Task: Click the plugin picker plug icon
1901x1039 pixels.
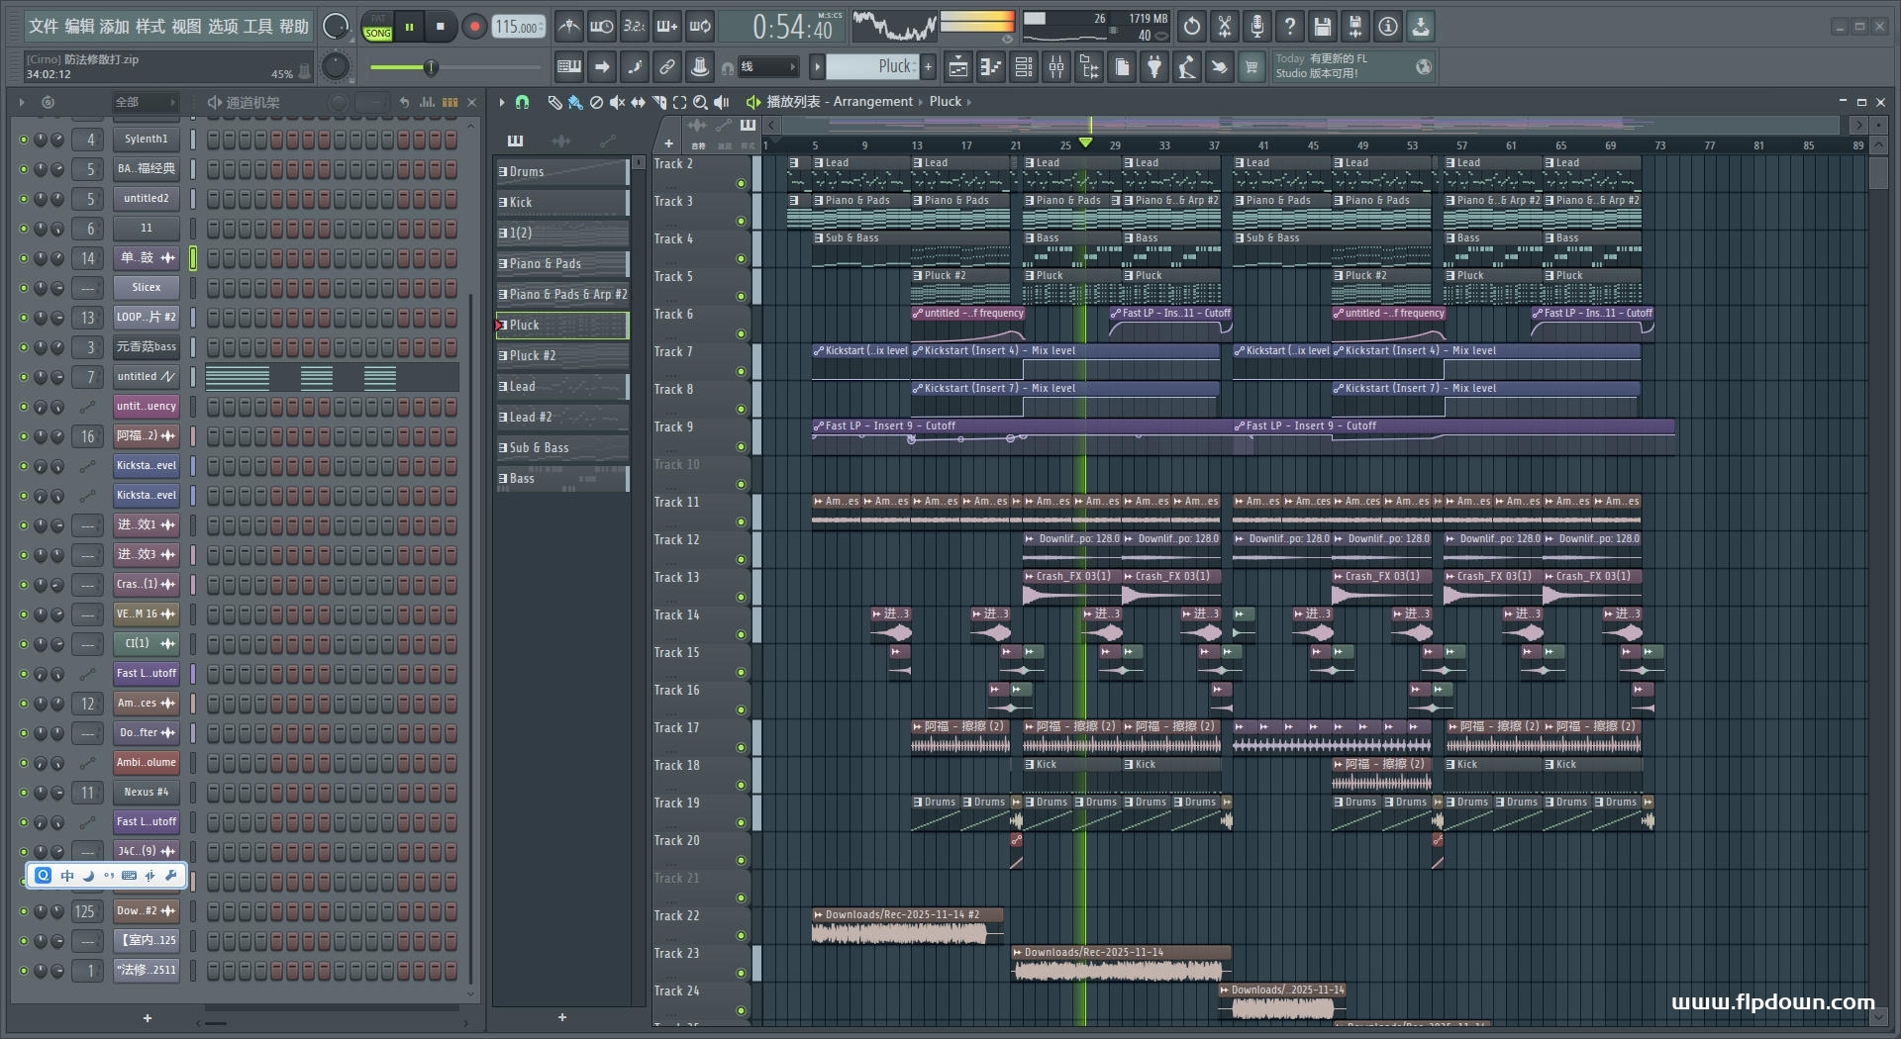Action: (1154, 67)
